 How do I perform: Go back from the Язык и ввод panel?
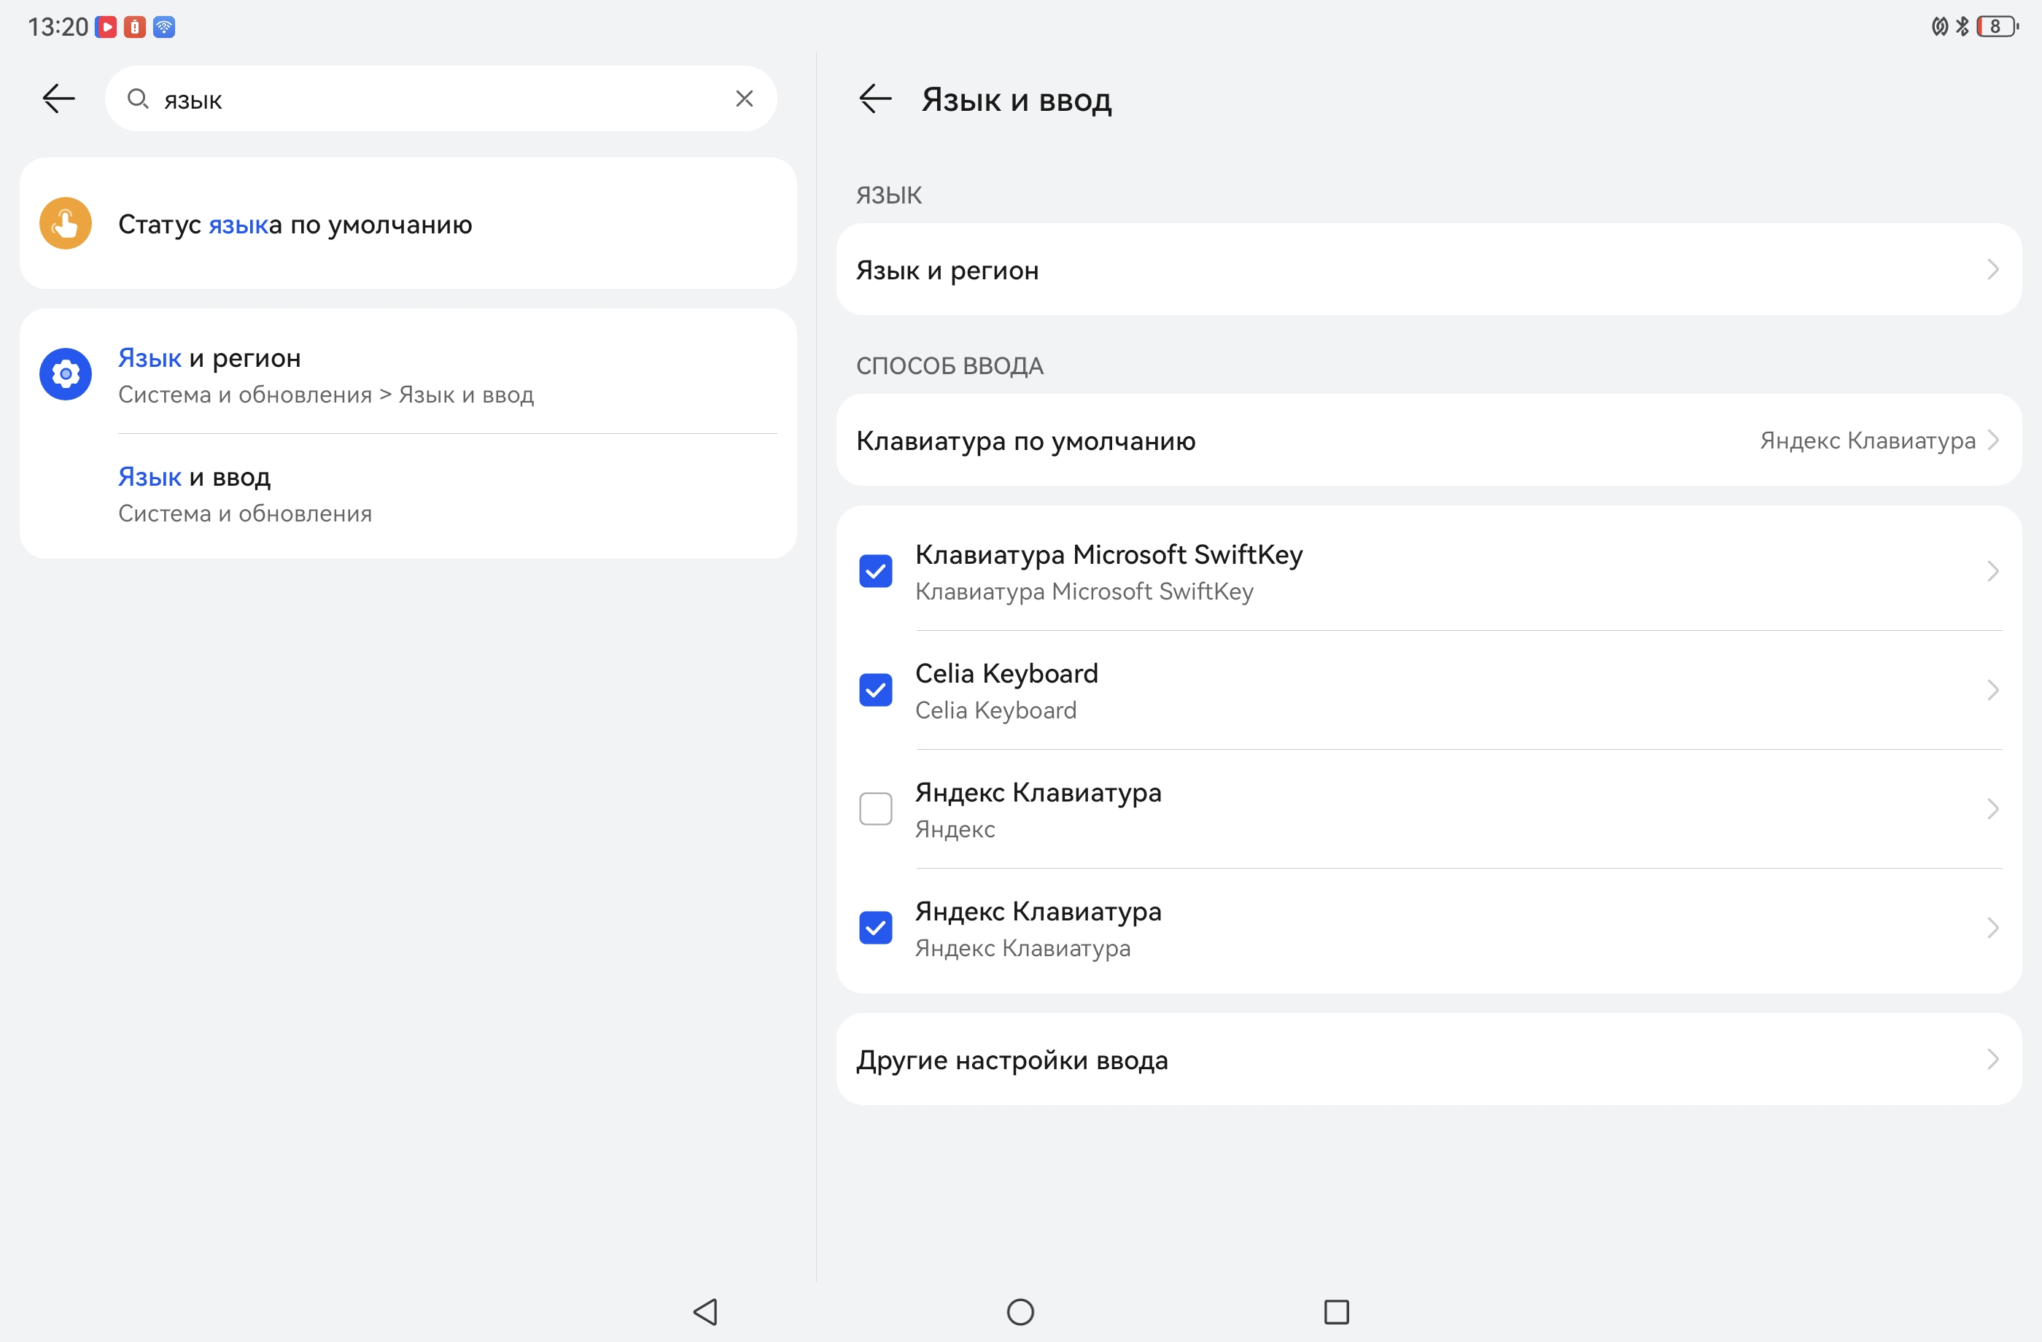click(875, 98)
